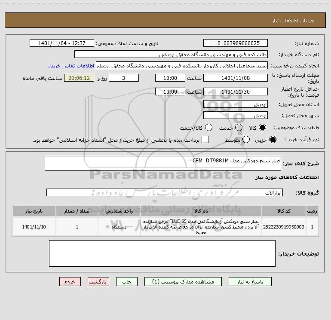Viewport: 331px width, 320px height.
Task: Open مشاهده مدارک پیوستی (1) attachments
Action: coord(183,282)
